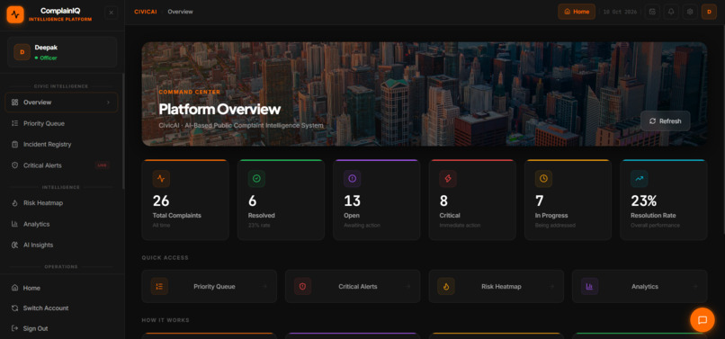Open the Risk Heatmap quick access tile
The image size is (725, 339).
point(497,286)
